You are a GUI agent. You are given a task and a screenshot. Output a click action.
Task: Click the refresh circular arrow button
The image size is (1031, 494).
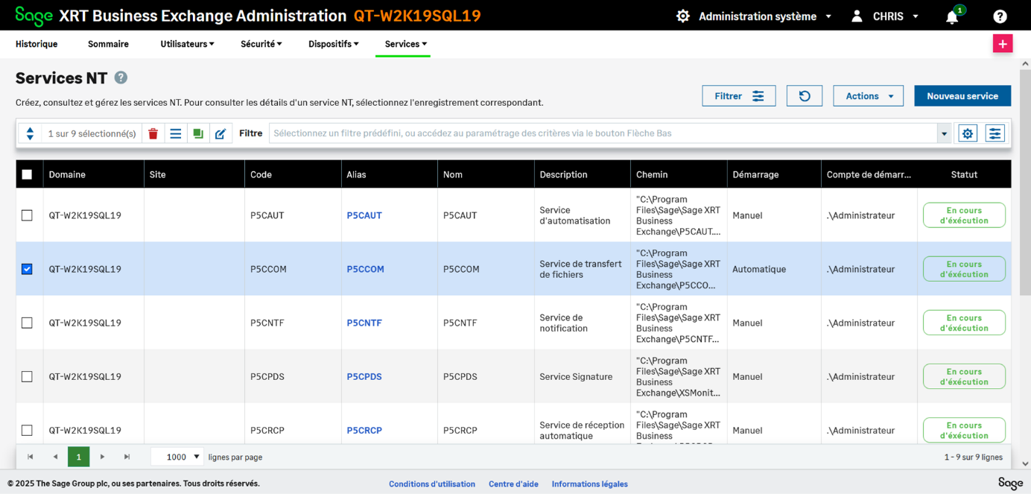pos(805,96)
